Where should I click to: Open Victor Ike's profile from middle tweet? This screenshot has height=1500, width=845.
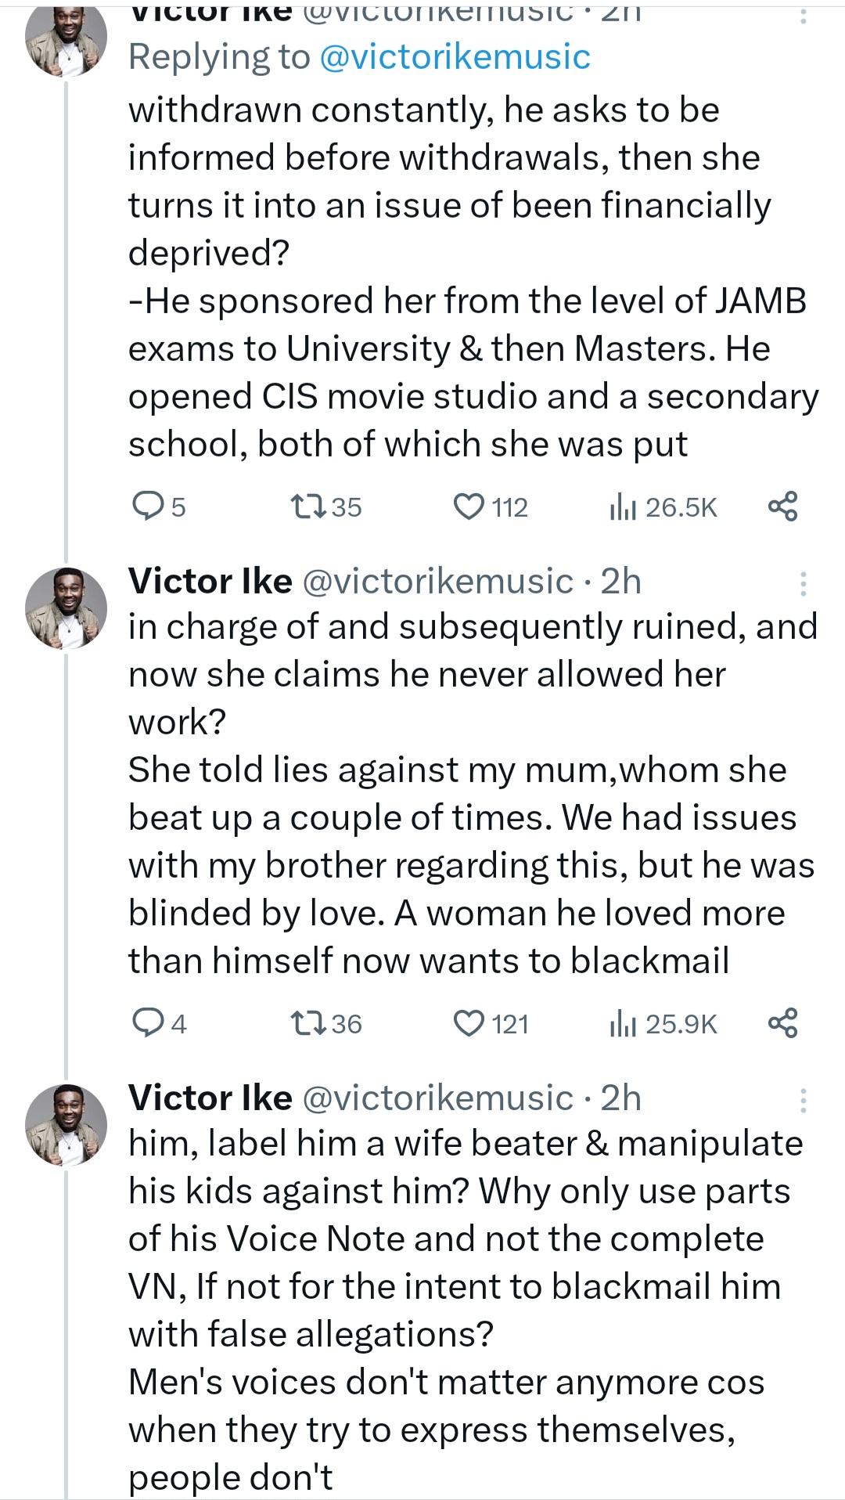210,581
